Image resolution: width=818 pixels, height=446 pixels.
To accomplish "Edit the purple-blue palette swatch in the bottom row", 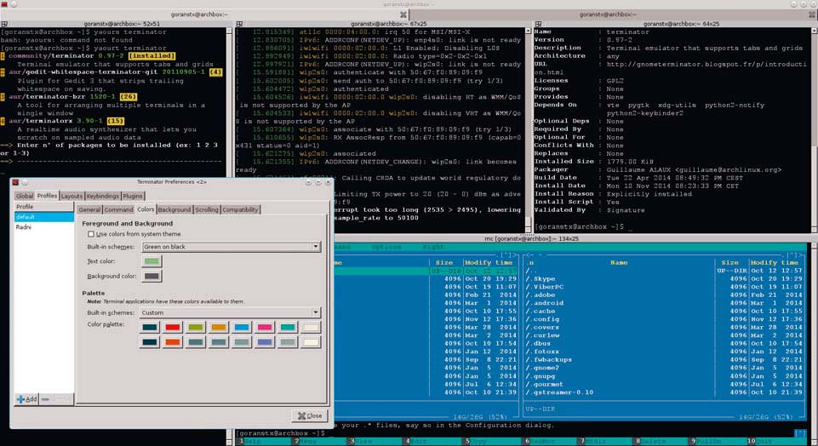I will pos(265,342).
